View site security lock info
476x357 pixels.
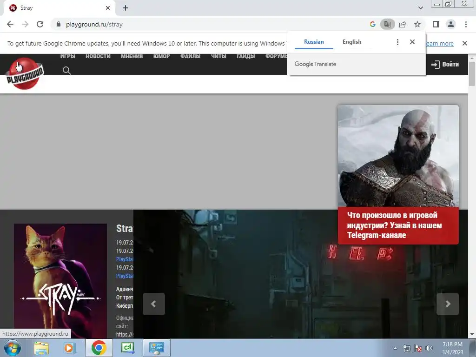(x=59, y=24)
